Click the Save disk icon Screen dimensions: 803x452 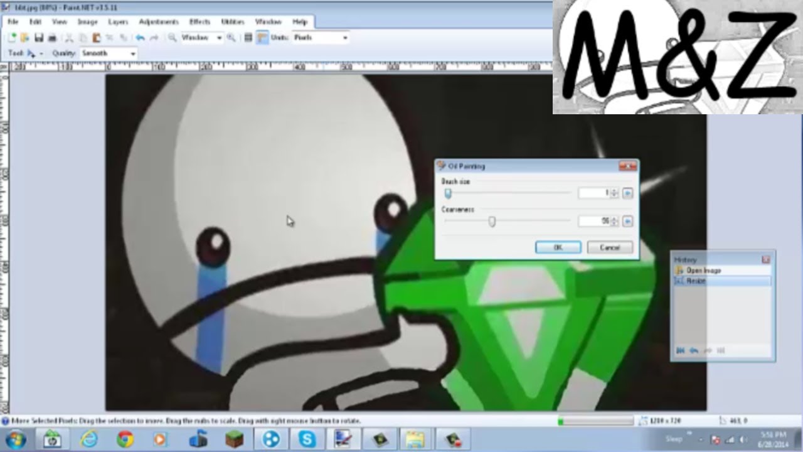[x=39, y=38]
